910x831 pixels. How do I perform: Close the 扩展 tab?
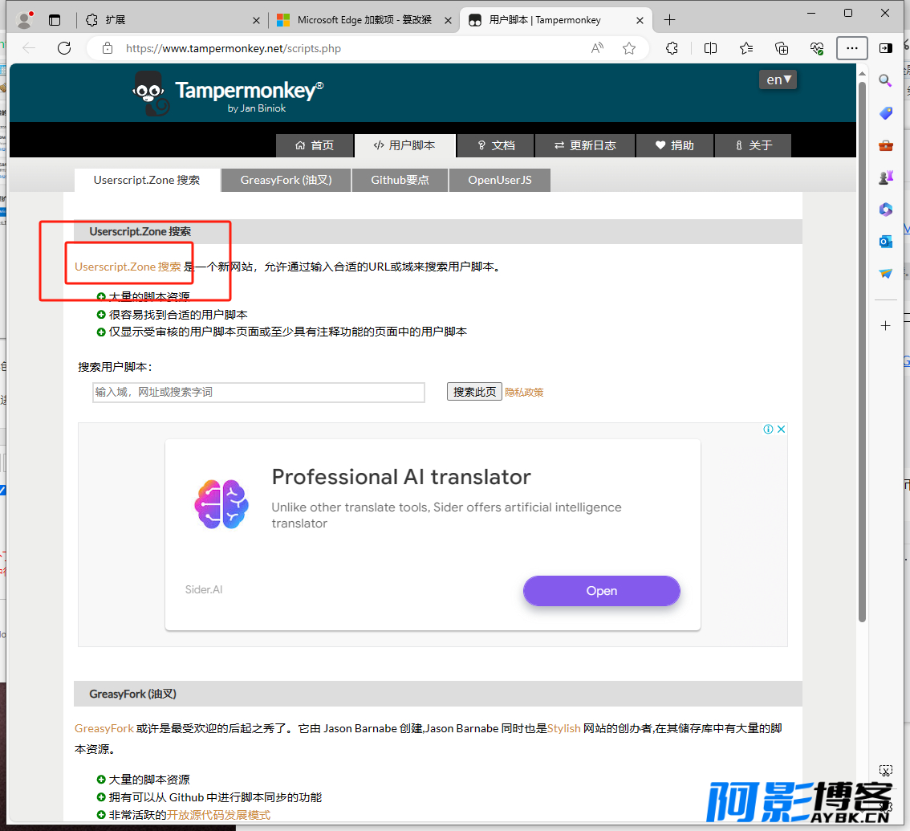pos(256,20)
